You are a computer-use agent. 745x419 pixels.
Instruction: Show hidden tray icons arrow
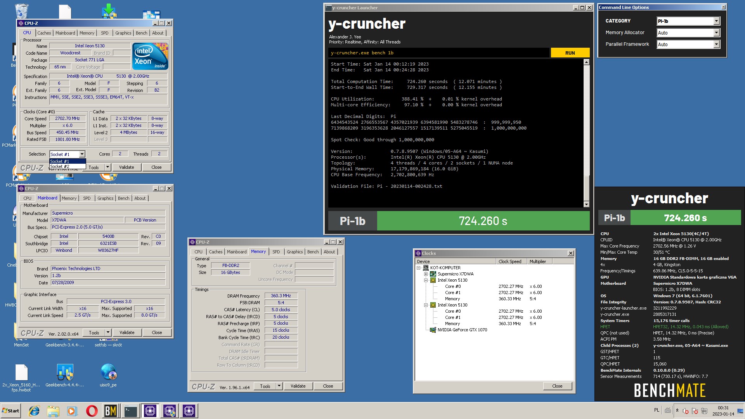[677, 410]
